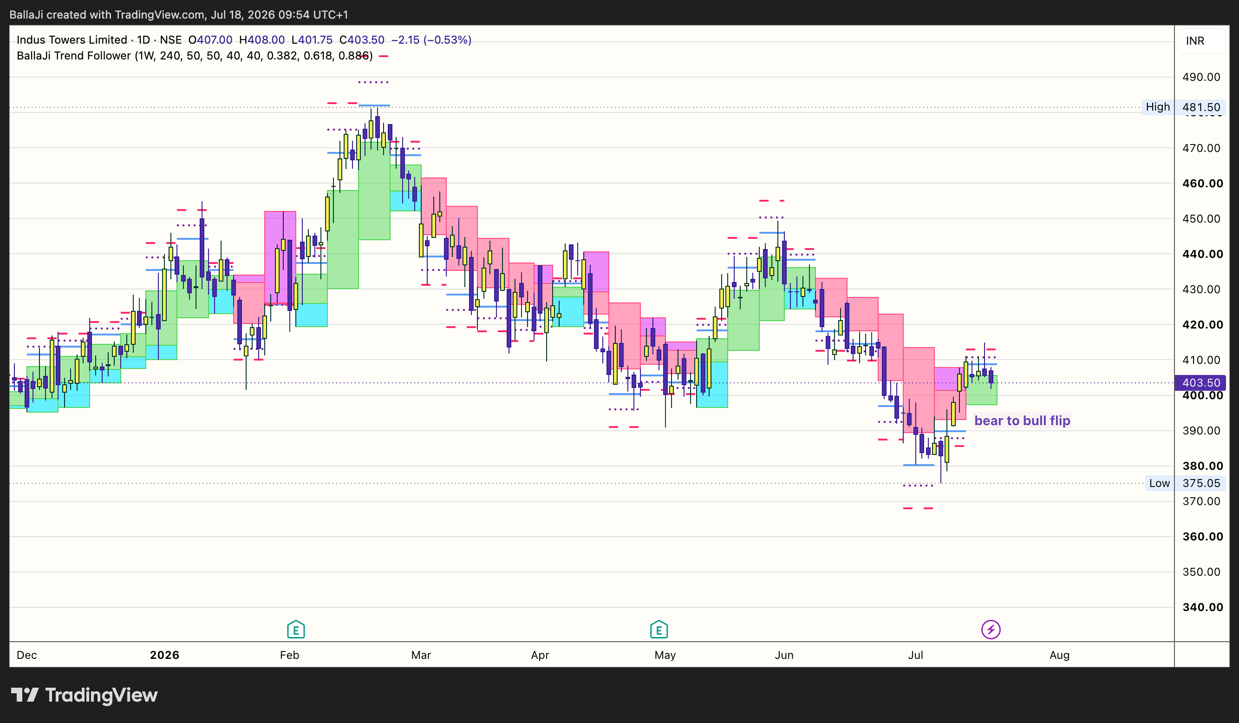Click the 350.00 price axis label
Viewport: 1239px width, 723px height.
[1201, 572]
